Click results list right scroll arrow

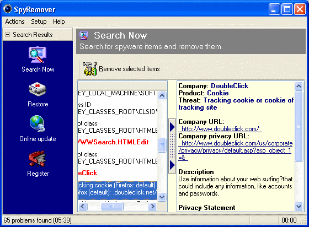[152, 207]
